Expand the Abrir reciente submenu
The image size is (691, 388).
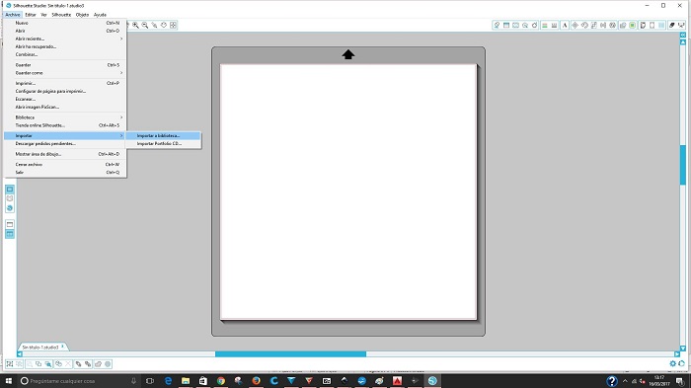[65, 39]
